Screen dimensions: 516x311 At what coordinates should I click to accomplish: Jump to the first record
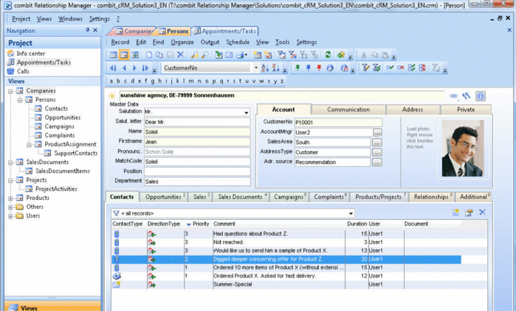[113, 68]
